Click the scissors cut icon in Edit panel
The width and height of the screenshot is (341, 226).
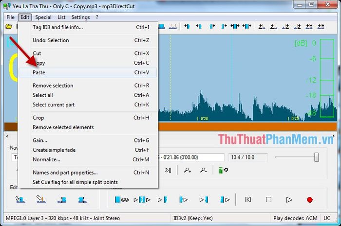click(20, 199)
